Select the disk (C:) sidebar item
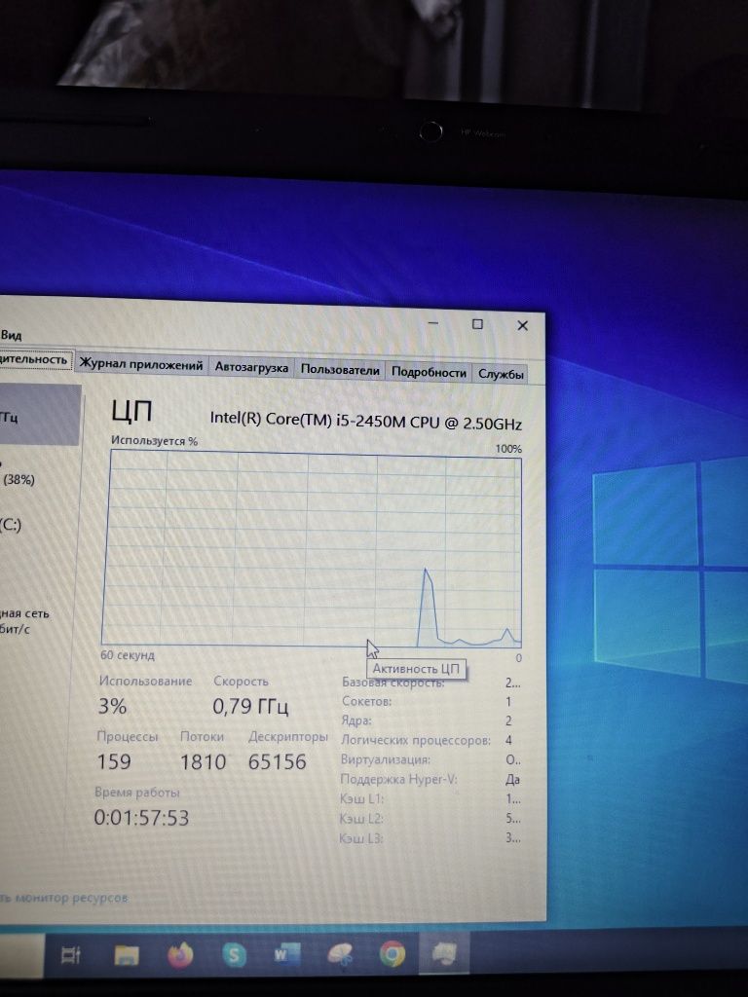The width and height of the screenshot is (748, 997). (11, 525)
